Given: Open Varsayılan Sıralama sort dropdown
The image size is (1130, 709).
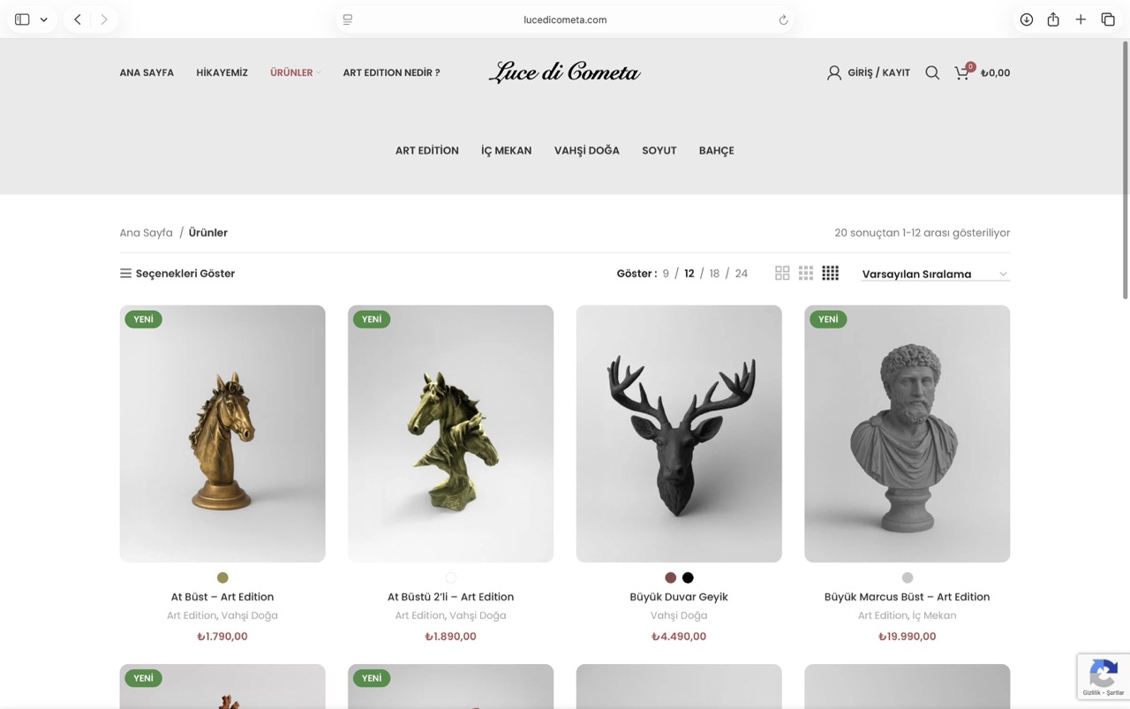Looking at the screenshot, I should [935, 274].
